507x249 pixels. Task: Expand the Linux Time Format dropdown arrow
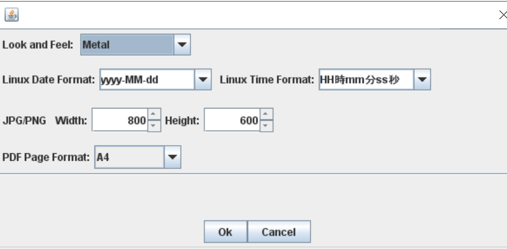pyautogui.click(x=422, y=79)
